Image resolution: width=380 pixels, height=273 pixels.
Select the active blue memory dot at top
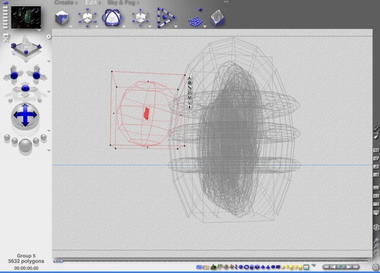coord(5,3)
